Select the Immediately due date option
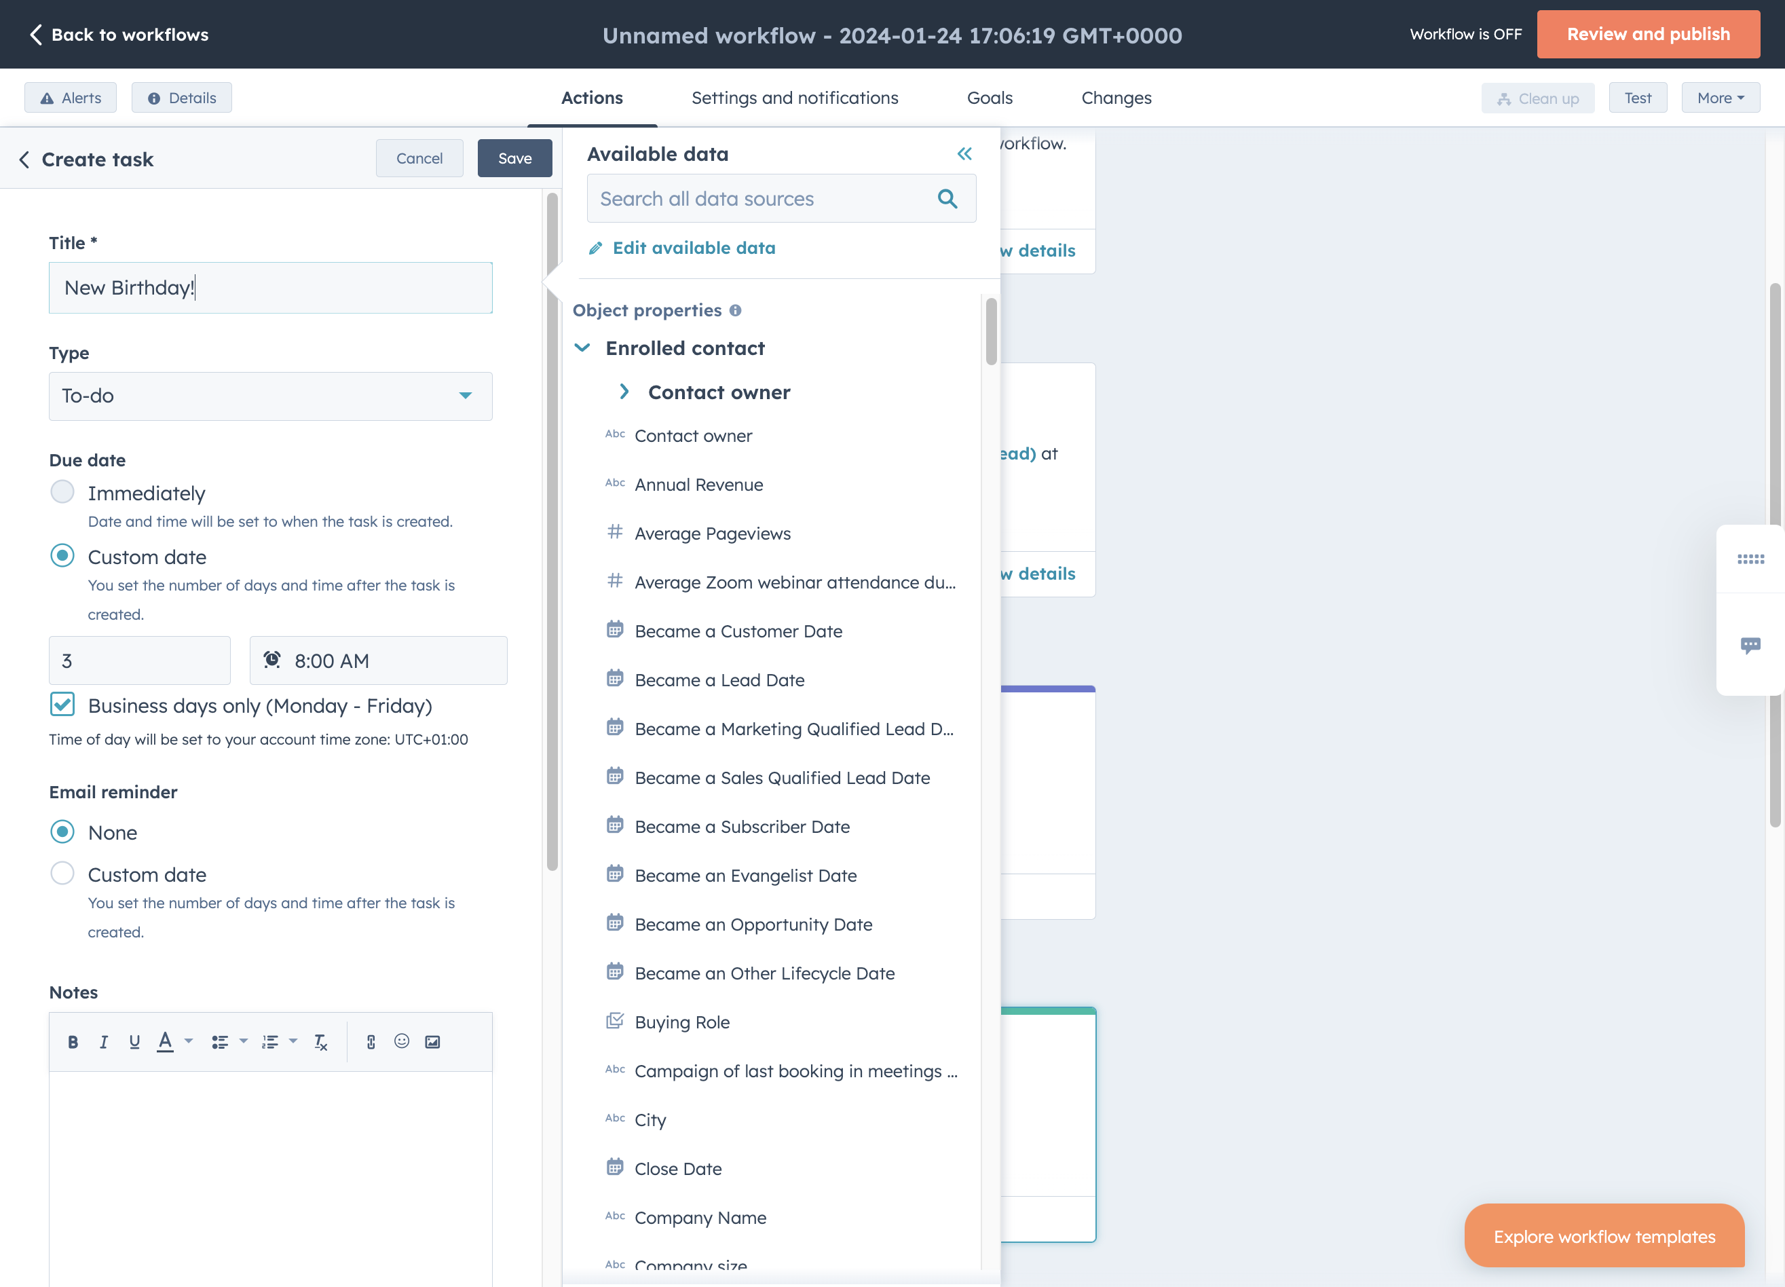 [x=62, y=493]
